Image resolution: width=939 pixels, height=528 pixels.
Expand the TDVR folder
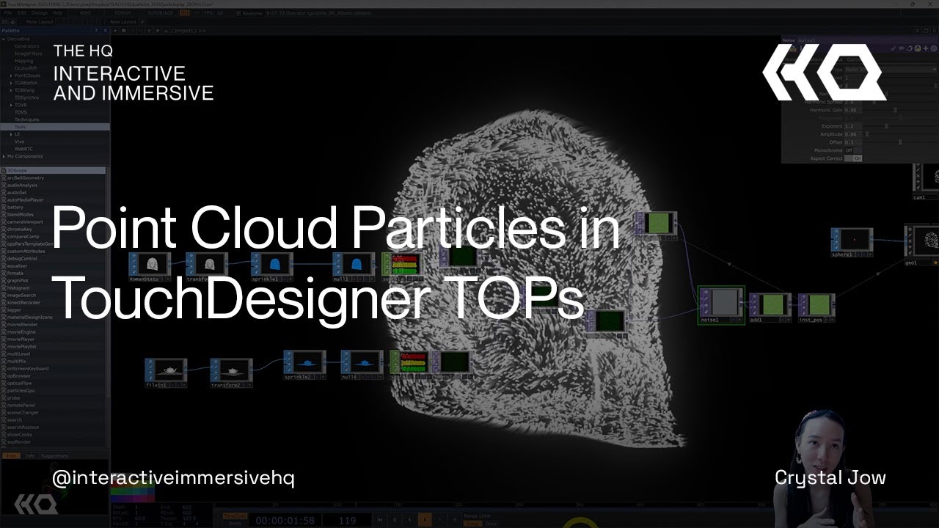point(11,105)
